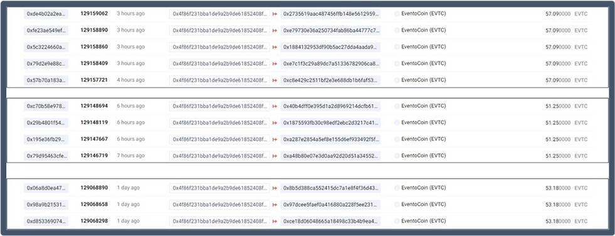Open EventoCoin (EVTC) token link in block 129068298 row

point(424,221)
